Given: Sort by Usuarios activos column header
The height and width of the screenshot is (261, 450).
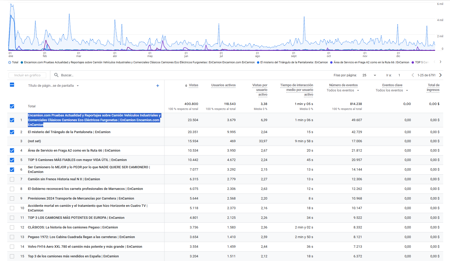Looking at the screenshot, I should coord(223,85).
